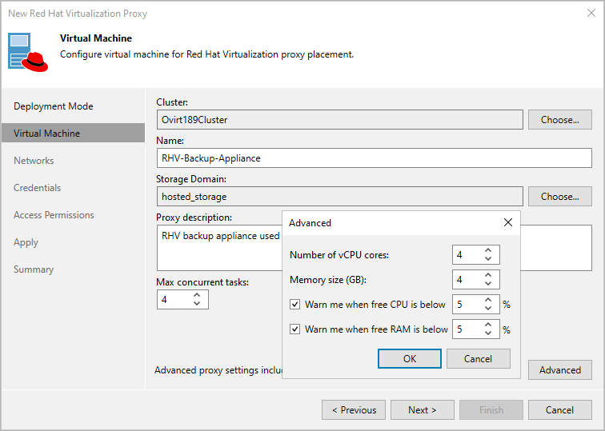Go back with the Previous button
Viewport: 605px width, 431px height.
click(354, 409)
